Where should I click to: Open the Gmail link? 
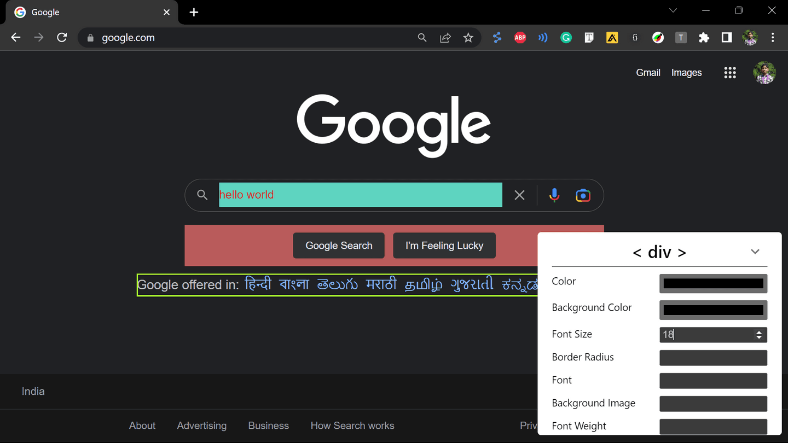(x=648, y=73)
